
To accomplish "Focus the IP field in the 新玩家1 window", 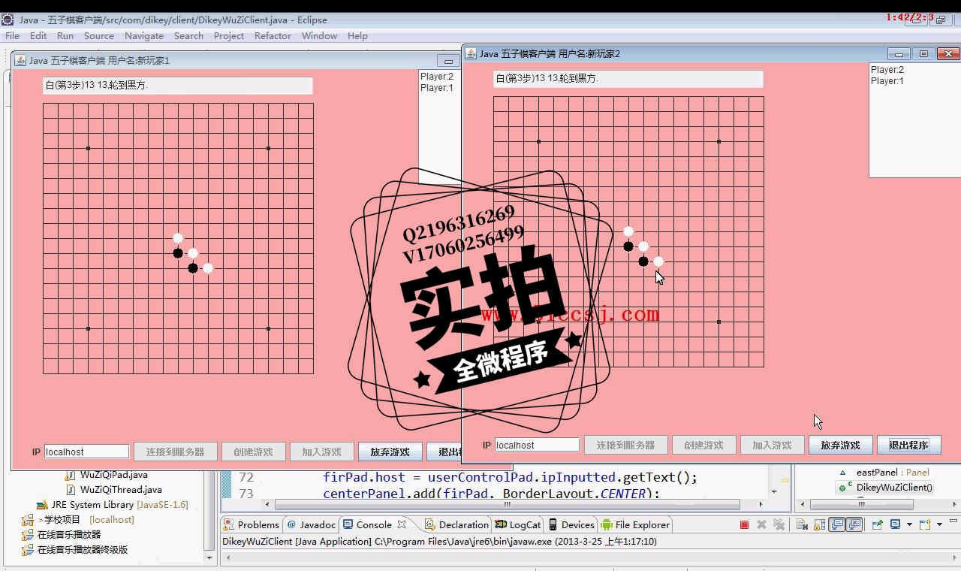I will click(x=86, y=452).
